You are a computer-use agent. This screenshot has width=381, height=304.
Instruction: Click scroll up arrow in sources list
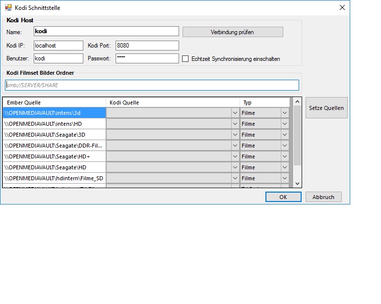click(x=297, y=102)
